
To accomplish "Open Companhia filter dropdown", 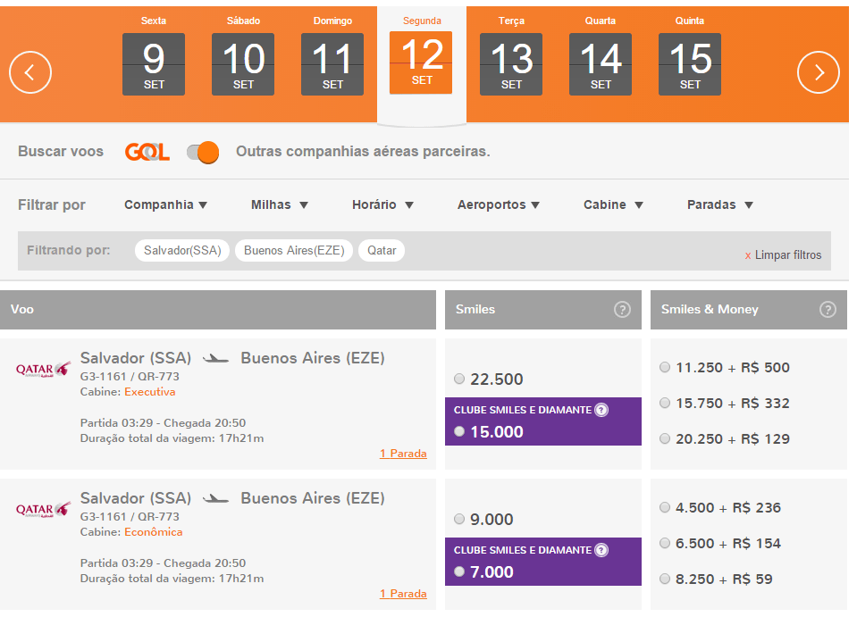I will coord(165,204).
